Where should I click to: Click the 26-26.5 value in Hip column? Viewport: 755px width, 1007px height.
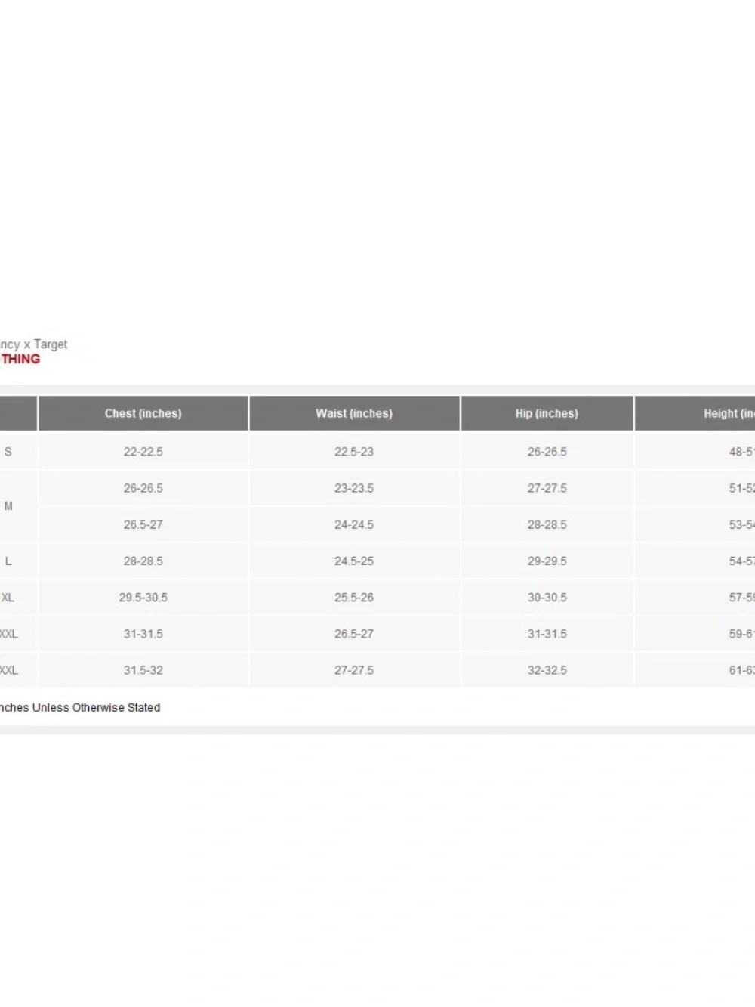547,452
